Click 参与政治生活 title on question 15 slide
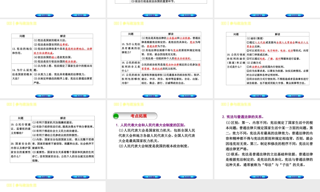Viewport: 320px width, 192px height. [133, 23]
